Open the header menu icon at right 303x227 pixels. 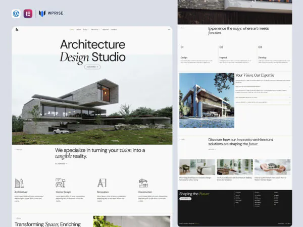[168, 30]
